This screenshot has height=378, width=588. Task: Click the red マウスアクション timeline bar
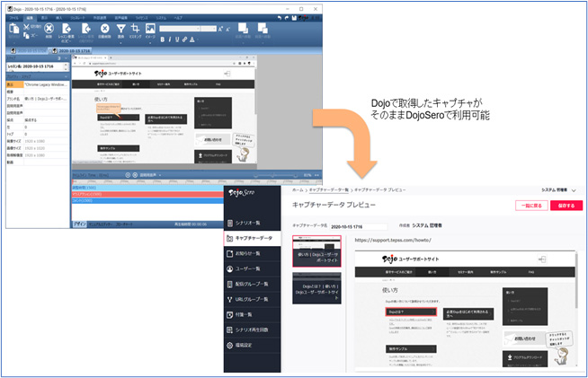tap(147, 194)
